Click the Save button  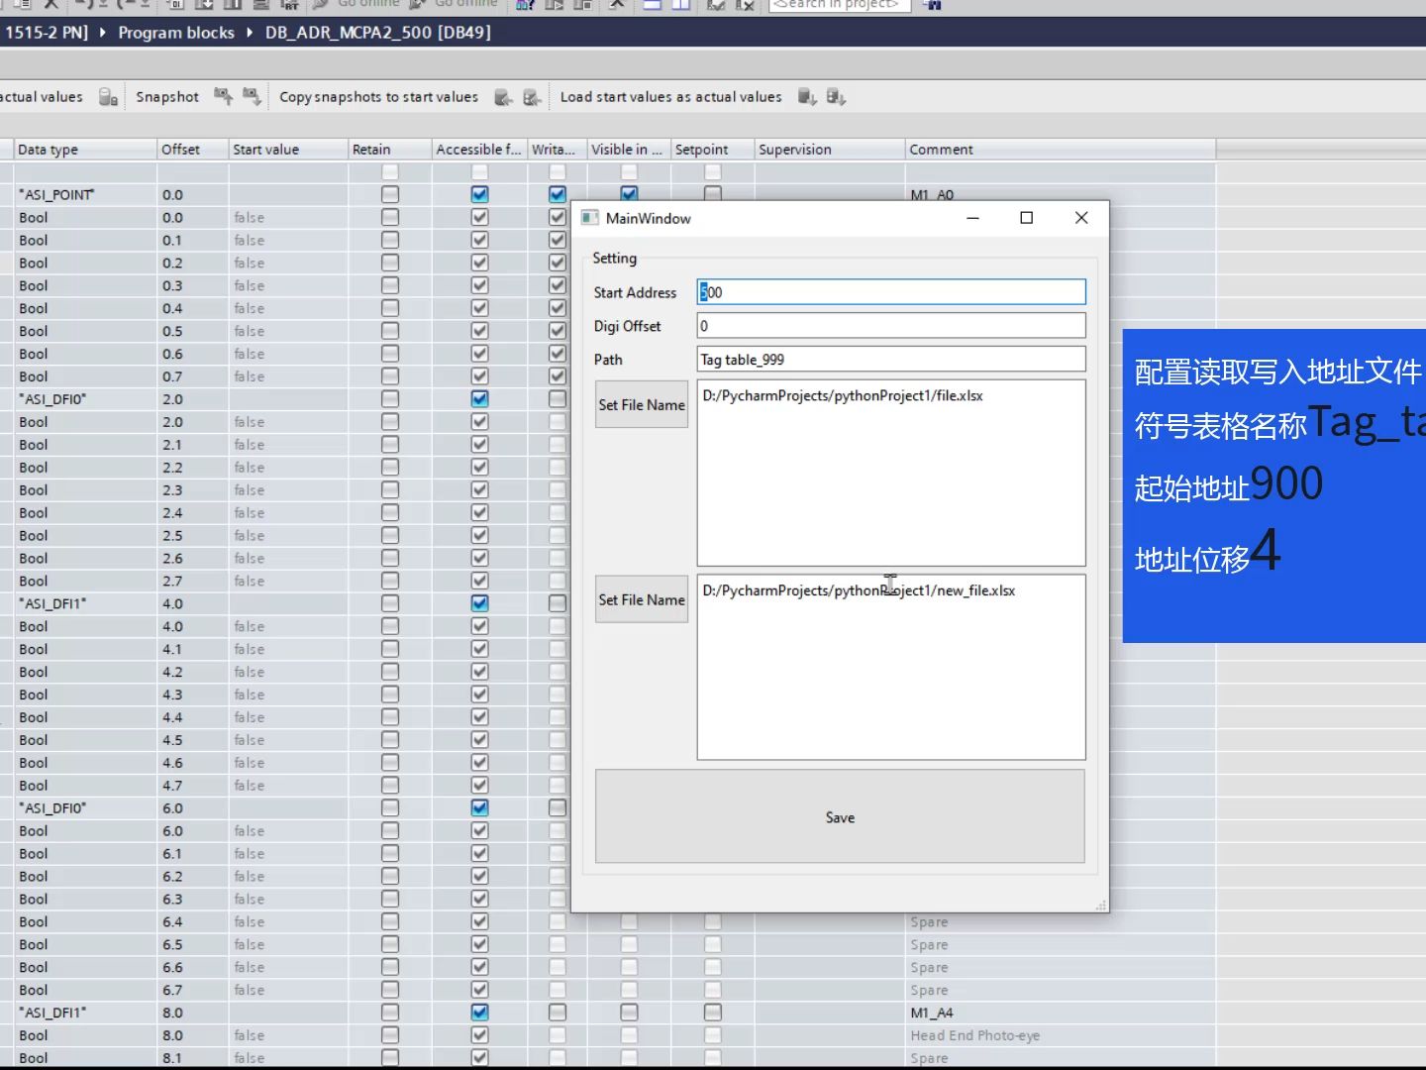[x=840, y=816]
